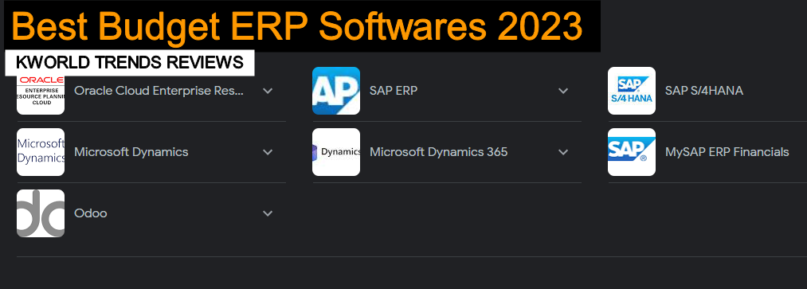Click the Microsoft Dynamics logo thumbnail

41,152
